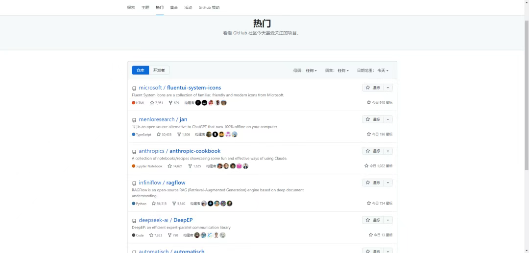This screenshot has width=529, height=253.
Task: Click repository icon beside menloresearch / jan
Action: pyautogui.click(x=134, y=120)
